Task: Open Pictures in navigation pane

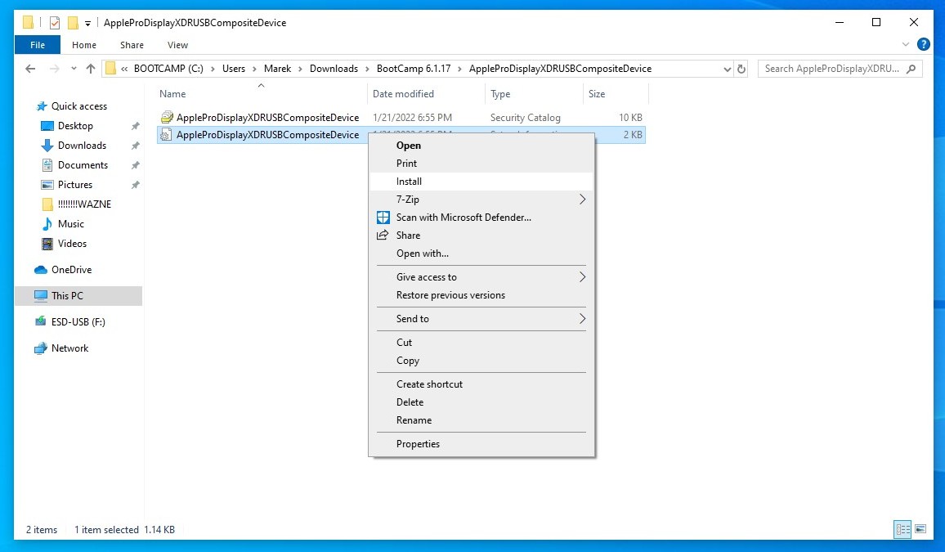Action: [74, 184]
